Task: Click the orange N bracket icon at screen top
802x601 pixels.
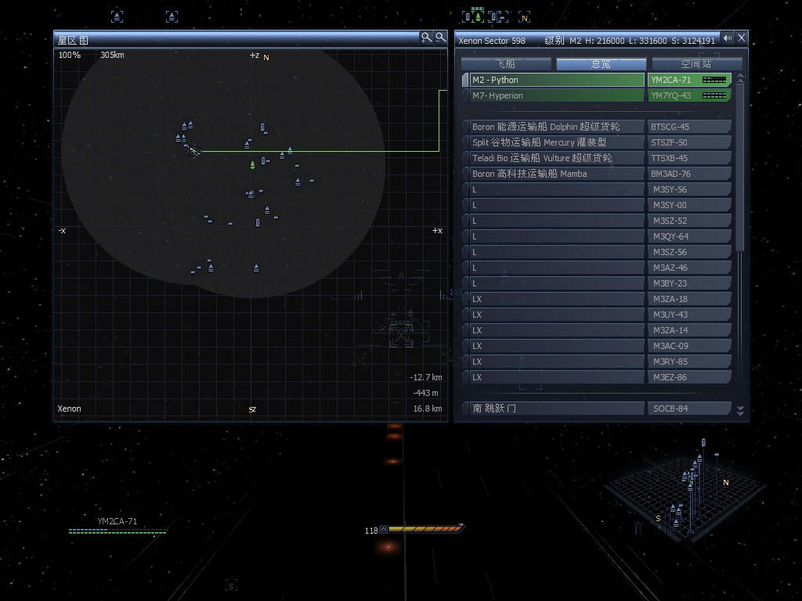Action: point(524,16)
